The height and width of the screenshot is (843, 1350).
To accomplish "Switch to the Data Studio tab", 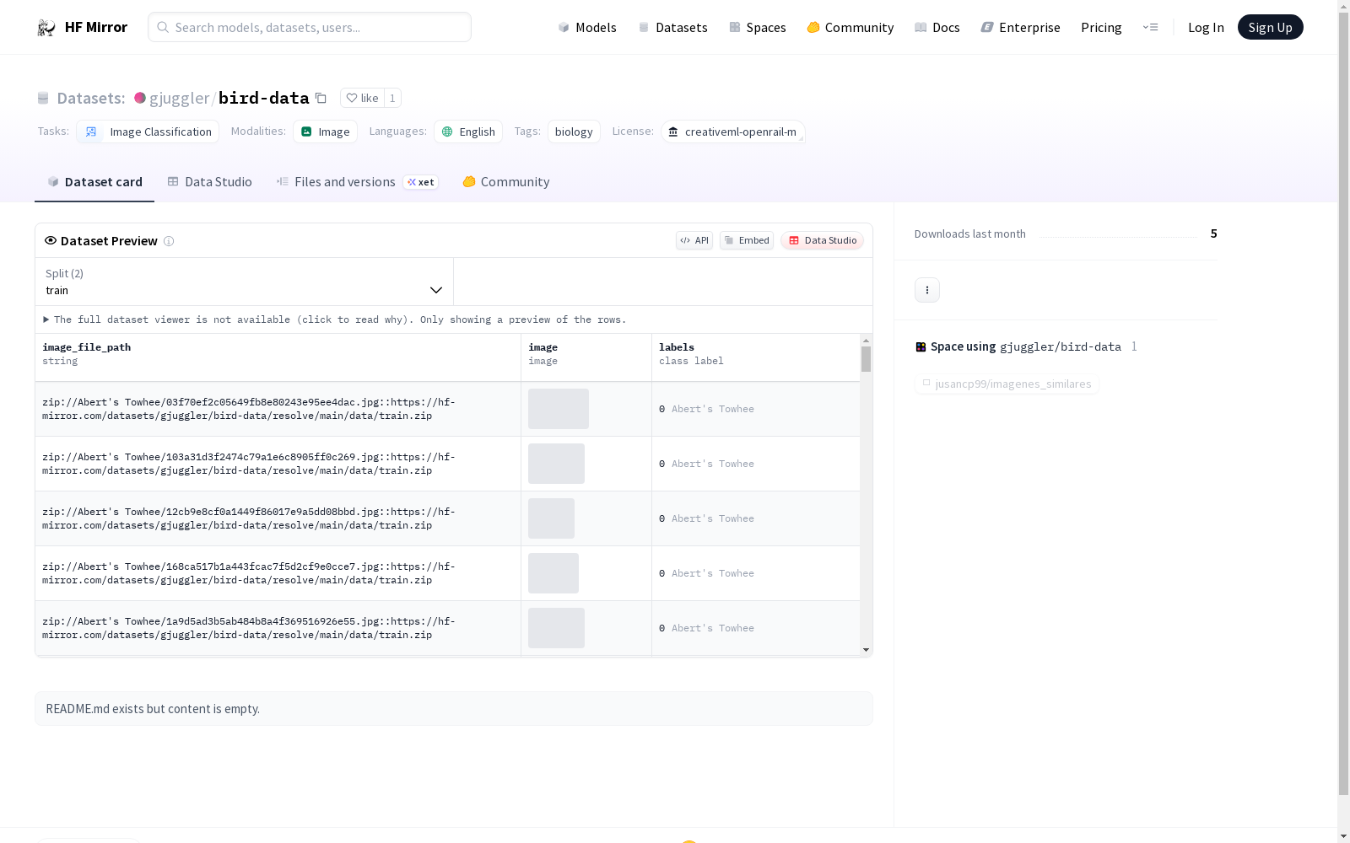I will pos(210,182).
